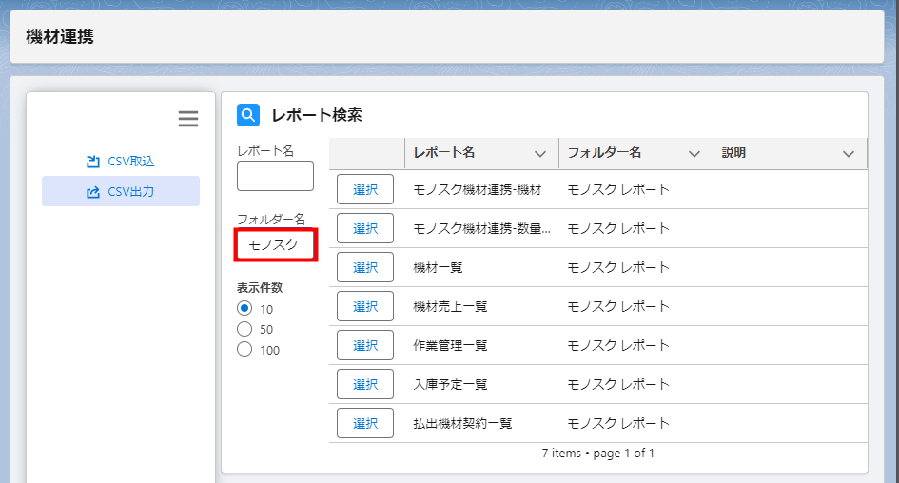Click the blue report search magnifier icon
Image resolution: width=899 pixels, height=483 pixels.
click(248, 115)
